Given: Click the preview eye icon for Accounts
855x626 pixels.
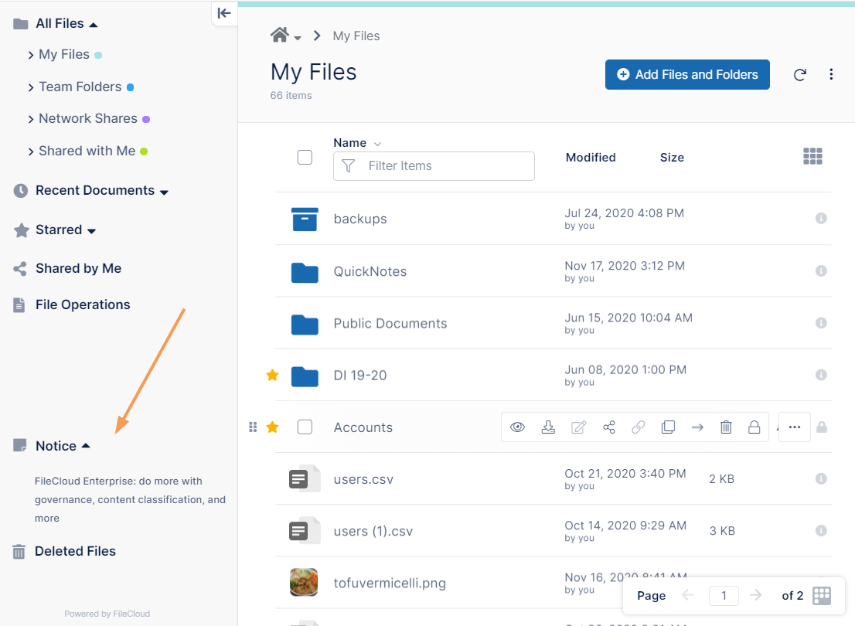Looking at the screenshot, I should [518, 427].
